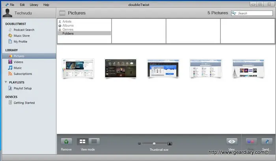
Task: Select Folders in browser column
Action: pyautogui.click(x=84, y=33)
